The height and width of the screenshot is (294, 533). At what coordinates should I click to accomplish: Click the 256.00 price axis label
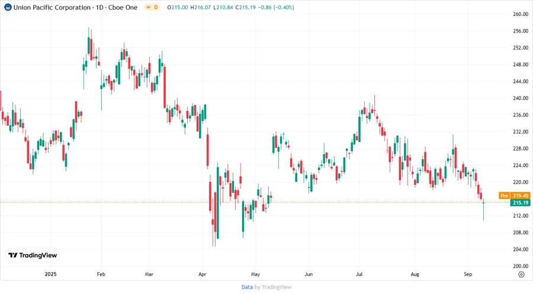pos(521,31)
